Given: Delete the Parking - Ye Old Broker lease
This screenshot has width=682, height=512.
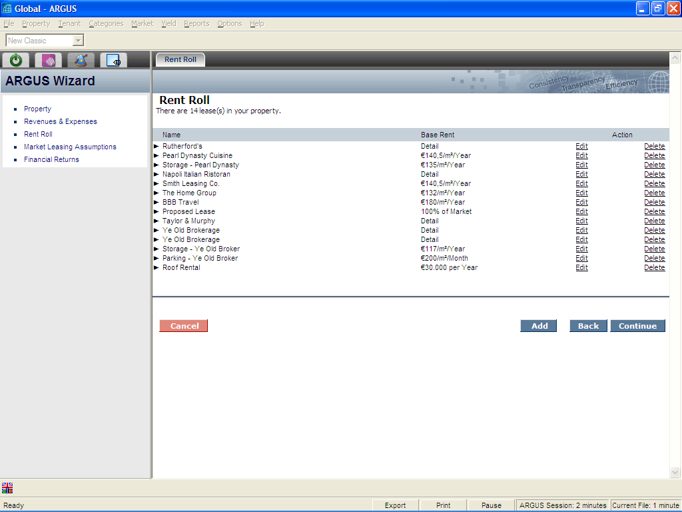Looking at the screenshot, I should click(x=655, y=258).
